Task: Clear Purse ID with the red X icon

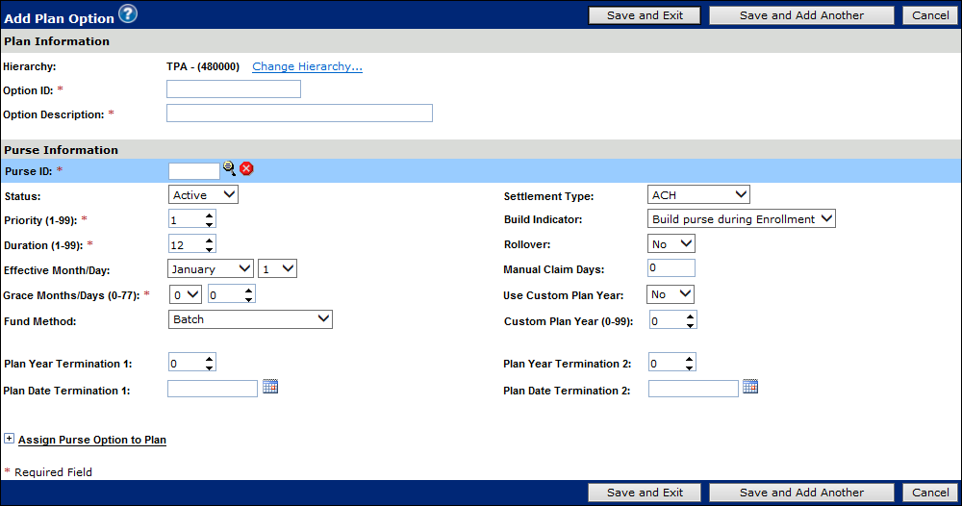Action: [x=246, y=169]
